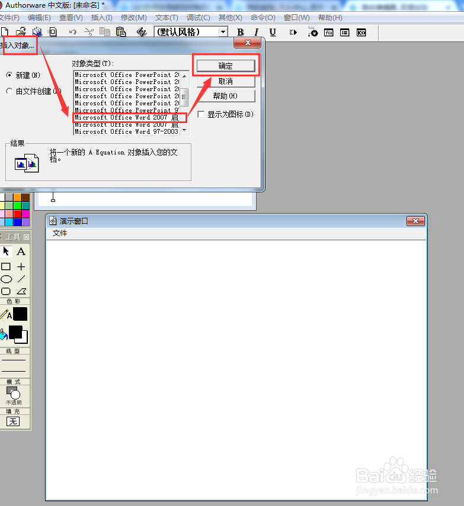Pick the dark blue color swatch
This screenshot has height=506, width=464.
[17, 222]
